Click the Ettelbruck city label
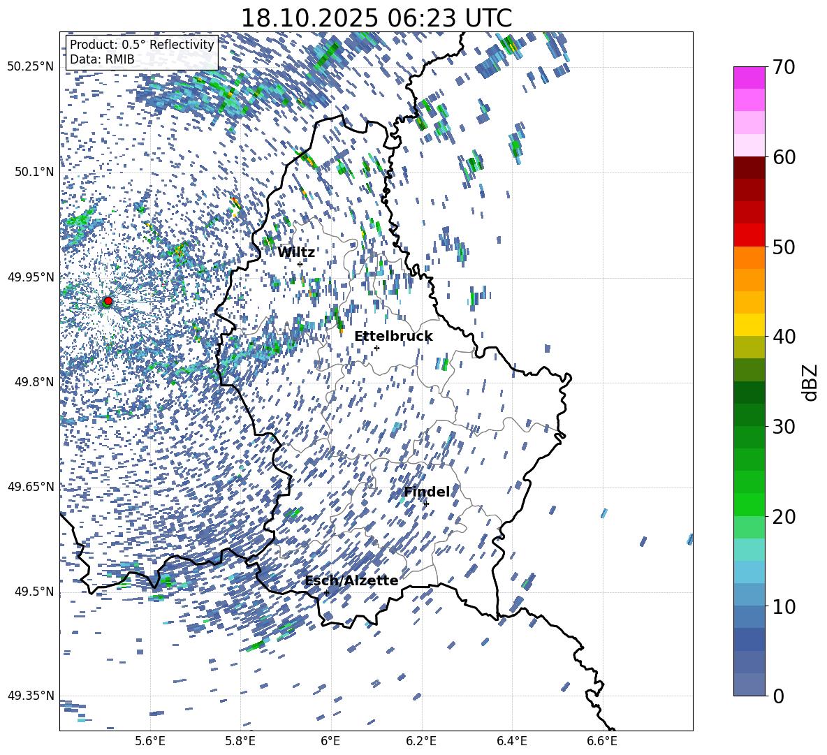The width and height of the screenshot is (827, 755). pyautogui.click(x=393, y=337)
